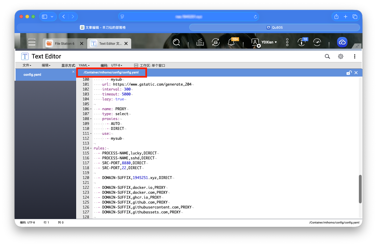Open the UTF-8 encoding dropdown
Screen dimensions: 377x246
point(117,65)
